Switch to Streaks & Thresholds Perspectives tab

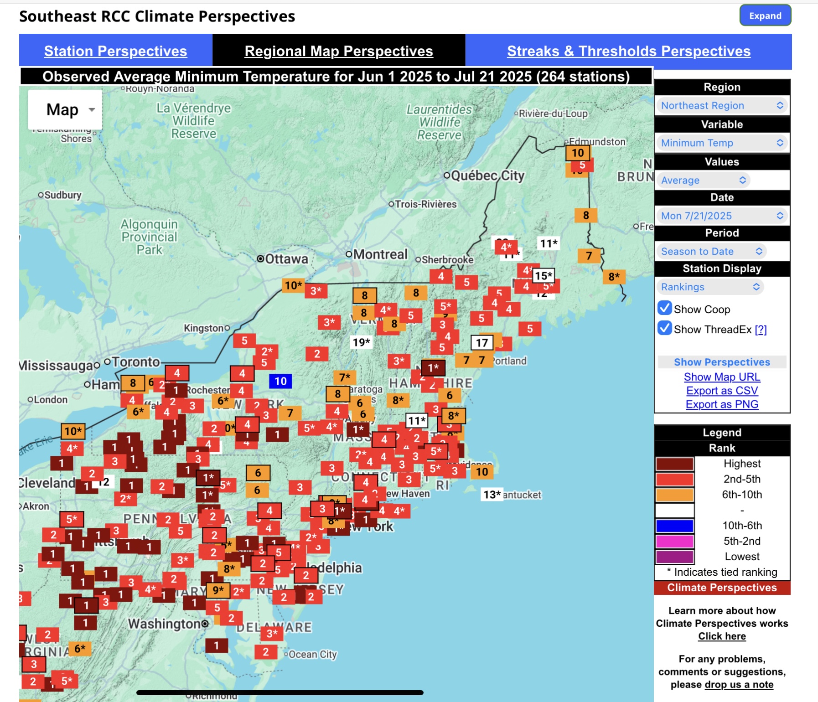(629, 51)
